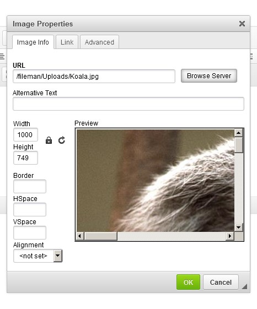The width and height of the screenshot is (257, 309).
Task: Click the reset size circular arrow icon
Action: [62, 140]
